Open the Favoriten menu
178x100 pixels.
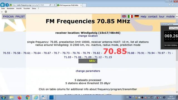(x=27, y=8)
